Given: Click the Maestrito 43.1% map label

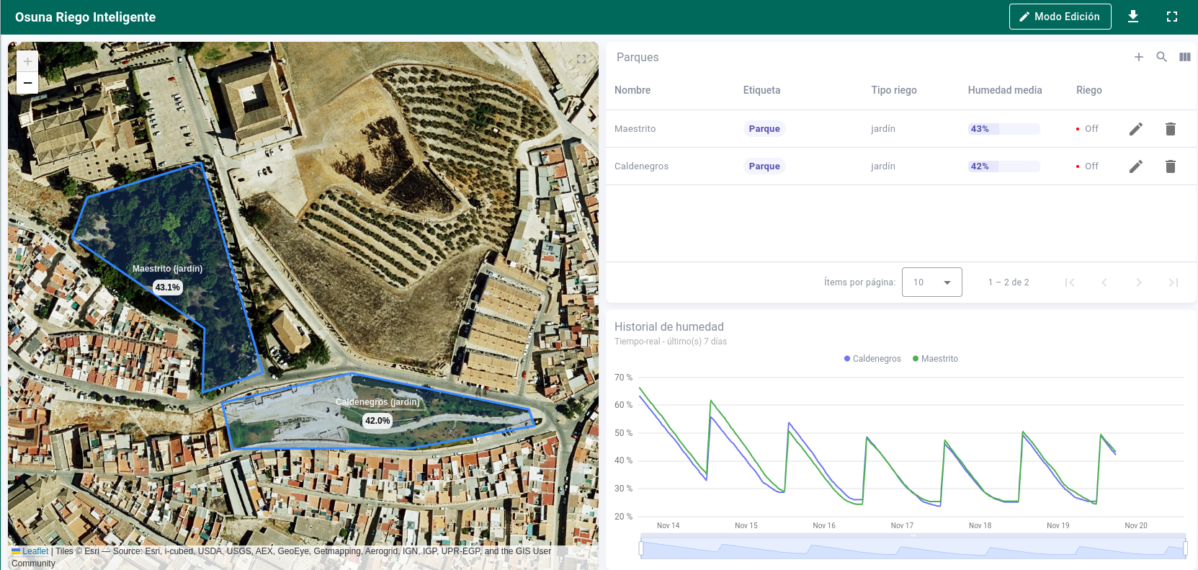Looking at the screenshot, I should tap(168, 288).
